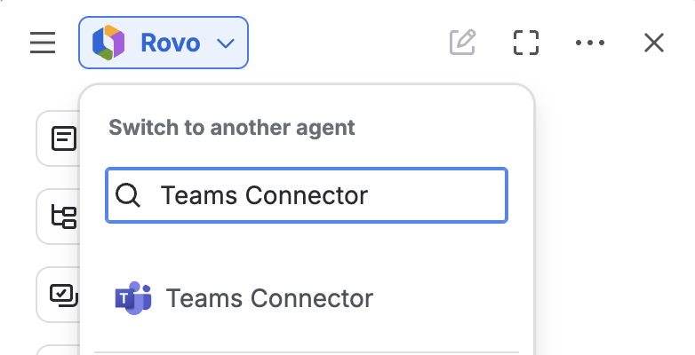695x355 pixels.
Task: Close the Rovo chat panel
Action: [x=654, y=43]
